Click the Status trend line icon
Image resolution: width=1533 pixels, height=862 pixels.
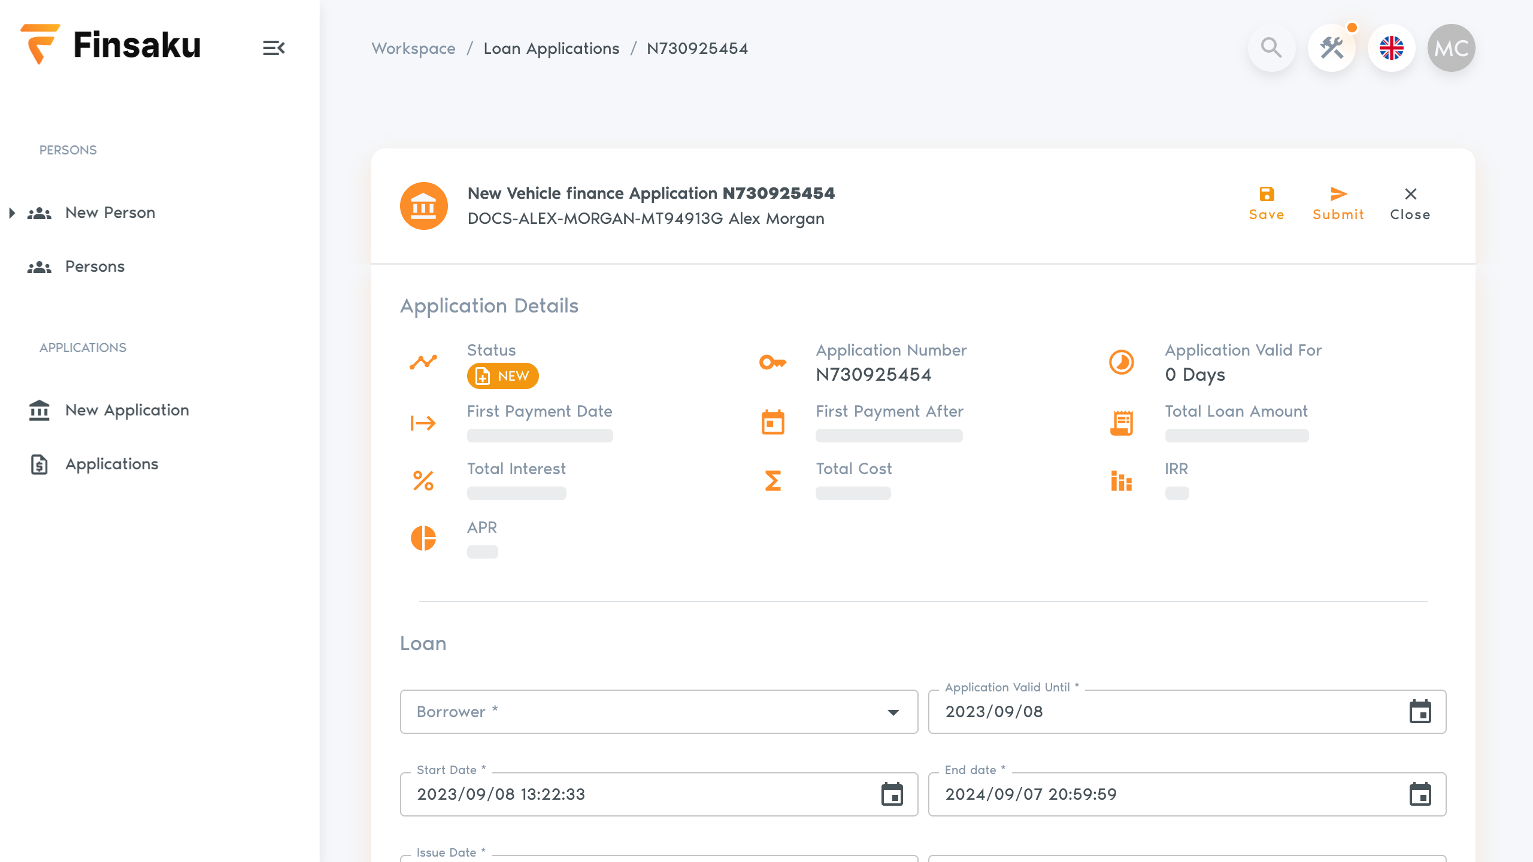click(x=423, y=362)
